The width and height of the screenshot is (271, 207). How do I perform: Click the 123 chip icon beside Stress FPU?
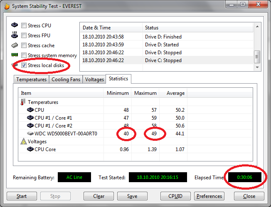click(x=15, y=35)
